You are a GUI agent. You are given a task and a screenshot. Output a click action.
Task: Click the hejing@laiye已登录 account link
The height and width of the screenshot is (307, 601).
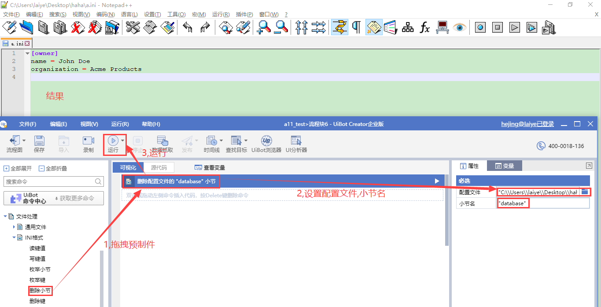coord(527,124)
